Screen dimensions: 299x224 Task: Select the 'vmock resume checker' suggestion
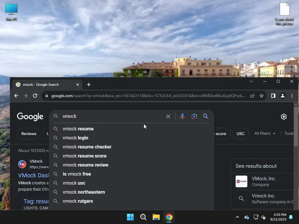[132, 147]
